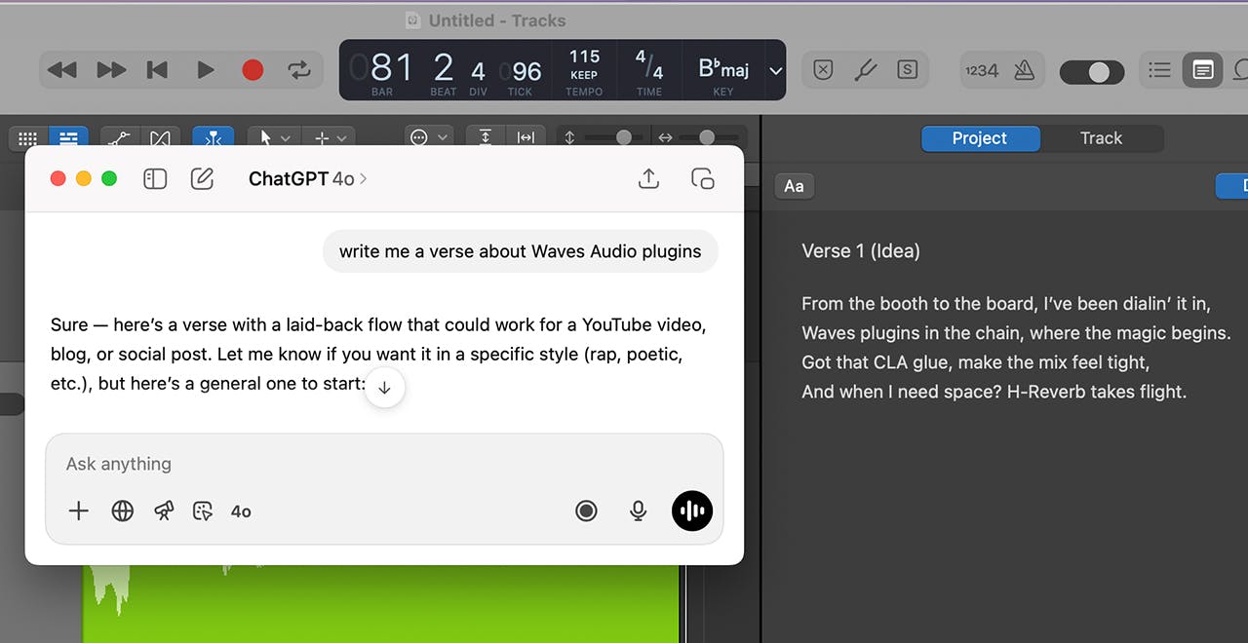Open the ChatGPT 4o model selector

(307, 178)
